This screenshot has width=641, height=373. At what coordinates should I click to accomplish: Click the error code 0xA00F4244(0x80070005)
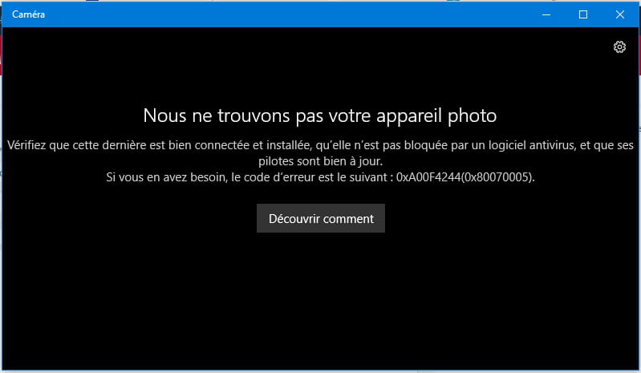click(465, 177)
